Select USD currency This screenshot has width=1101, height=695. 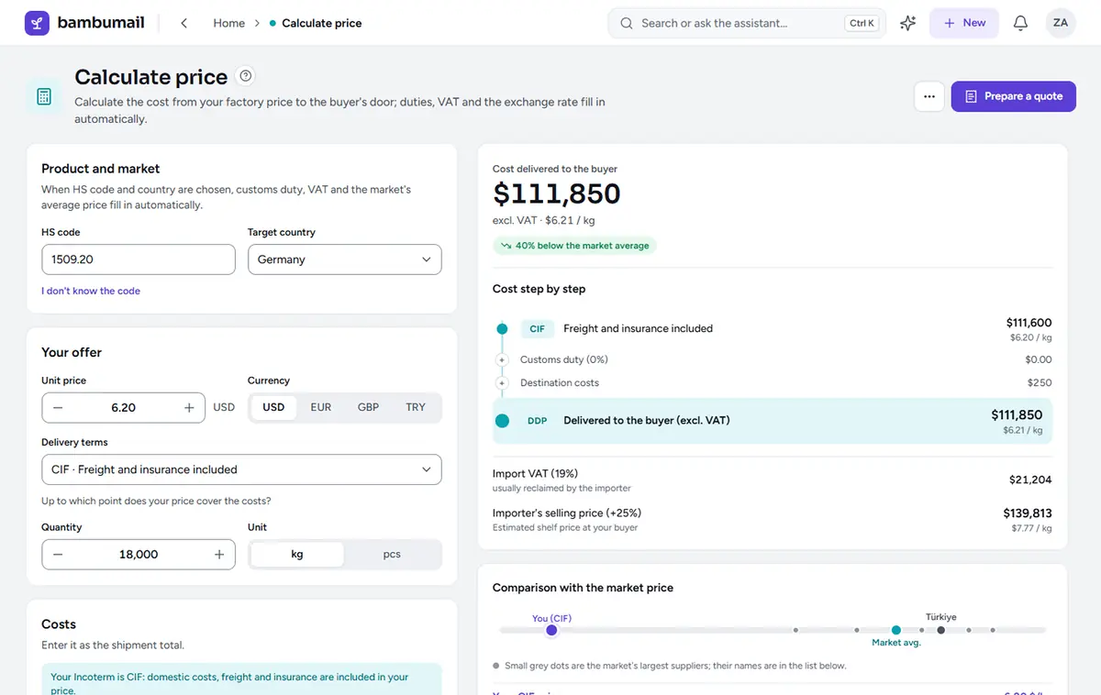pos(273,407)
